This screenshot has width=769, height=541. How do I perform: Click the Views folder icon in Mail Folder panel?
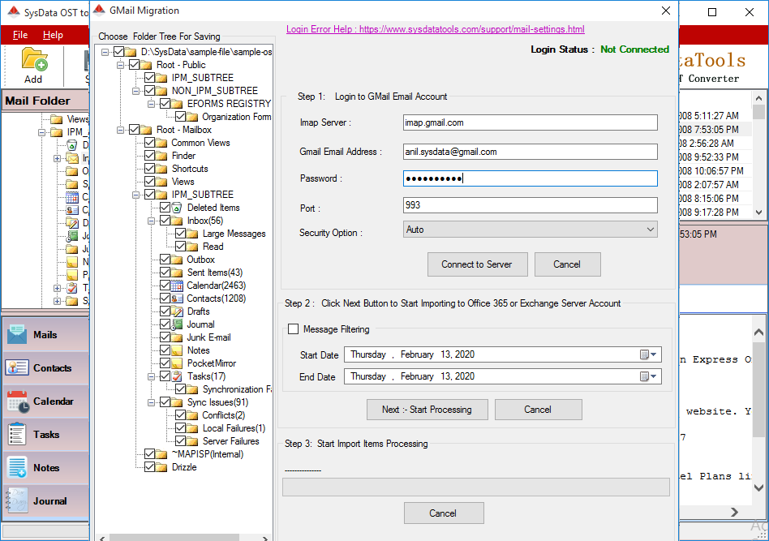pos(57,119)
